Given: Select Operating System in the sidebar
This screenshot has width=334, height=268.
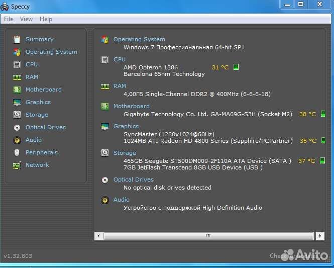Looking at the screenshot, I should 51,52.
